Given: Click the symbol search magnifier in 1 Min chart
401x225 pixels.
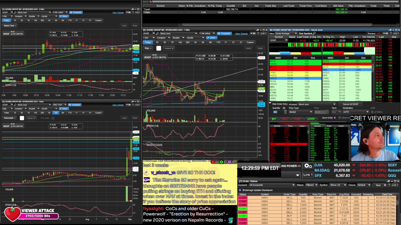Looking at the screenshot, I should [158, 33].
